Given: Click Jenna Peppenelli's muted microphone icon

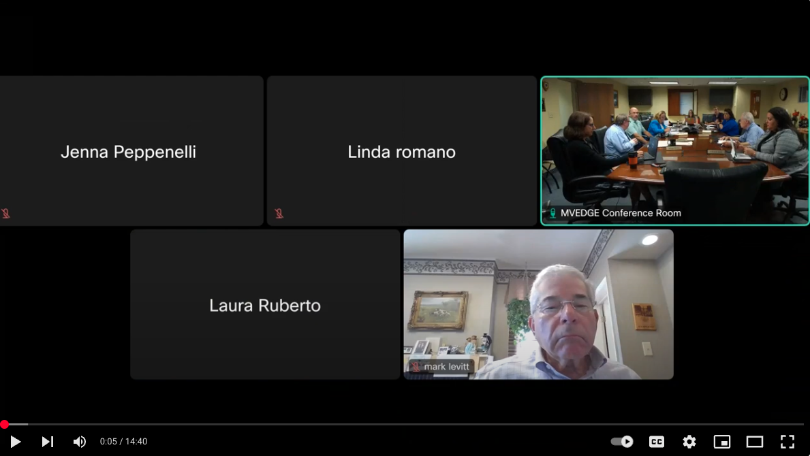Looking at the screenshot, I should [5, 213].
